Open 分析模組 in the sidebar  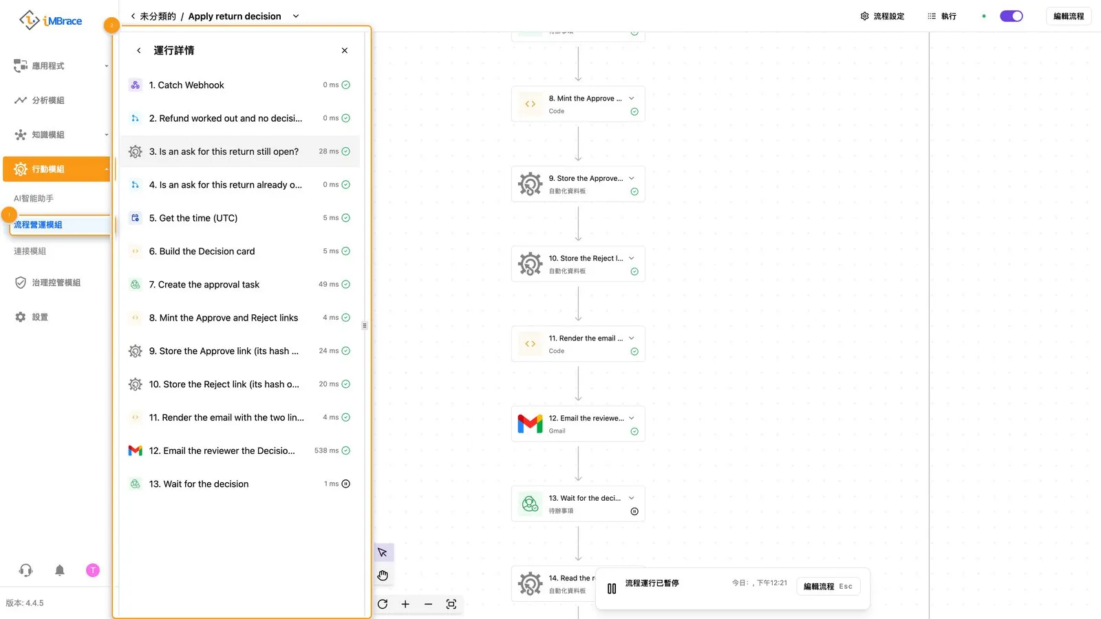pos(56,100)
